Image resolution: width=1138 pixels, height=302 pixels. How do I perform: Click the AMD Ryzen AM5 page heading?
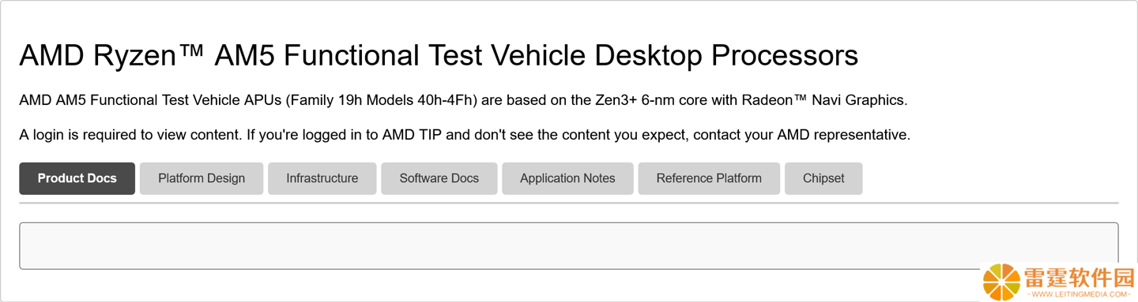pyautogui.click(x=439, y=56)
